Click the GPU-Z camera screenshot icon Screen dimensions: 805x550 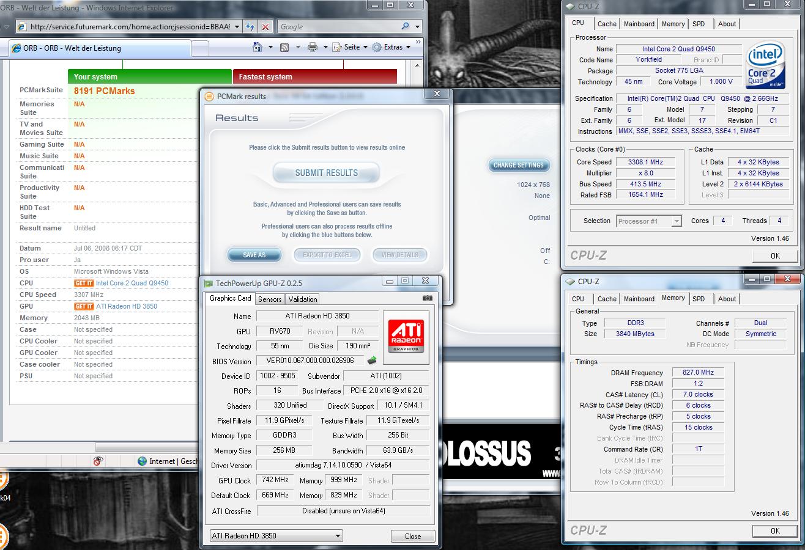click(x=428, y=298)
